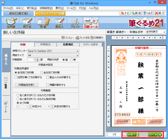This screenshot has height=139, width=168.
Task: Open the ツール(T) menu
Action: click(71, 8)
